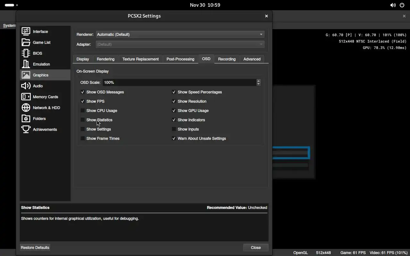Select the Memory Cards icon
This screenshot has height=256, width=410.
pyautogui.click(x=26, y=97)
